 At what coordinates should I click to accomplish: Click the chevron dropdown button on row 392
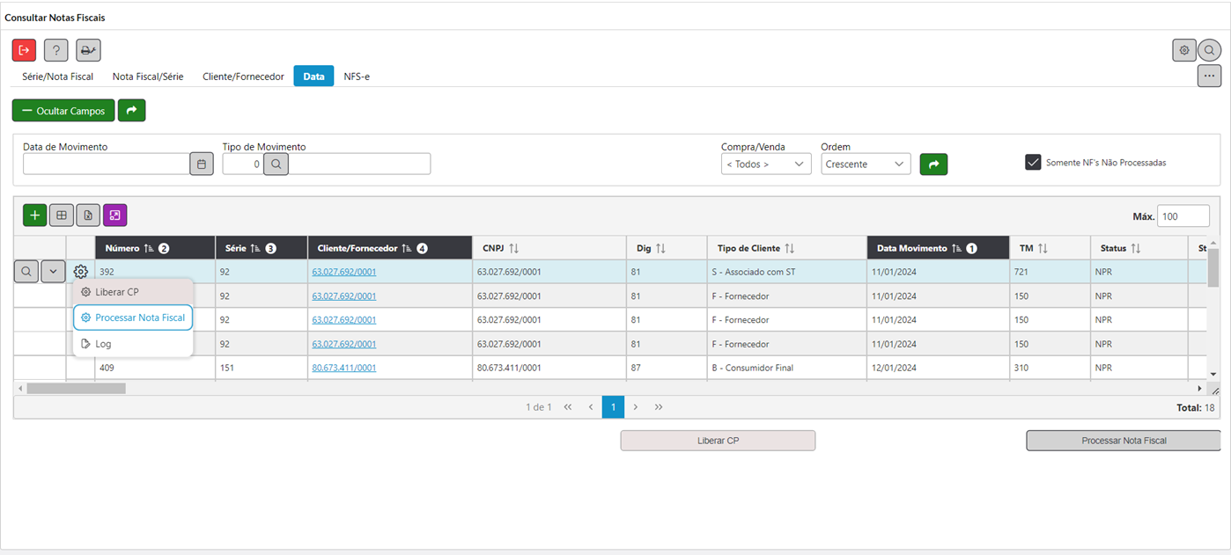53,272
